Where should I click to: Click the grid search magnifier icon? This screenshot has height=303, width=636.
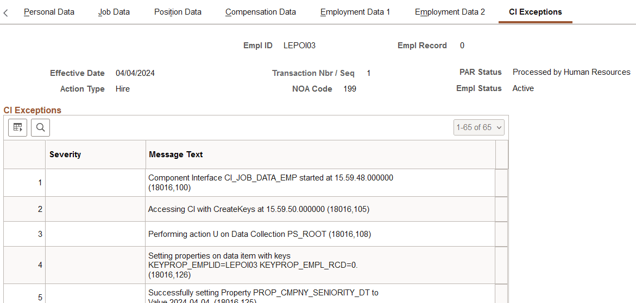tap(41, 127)
